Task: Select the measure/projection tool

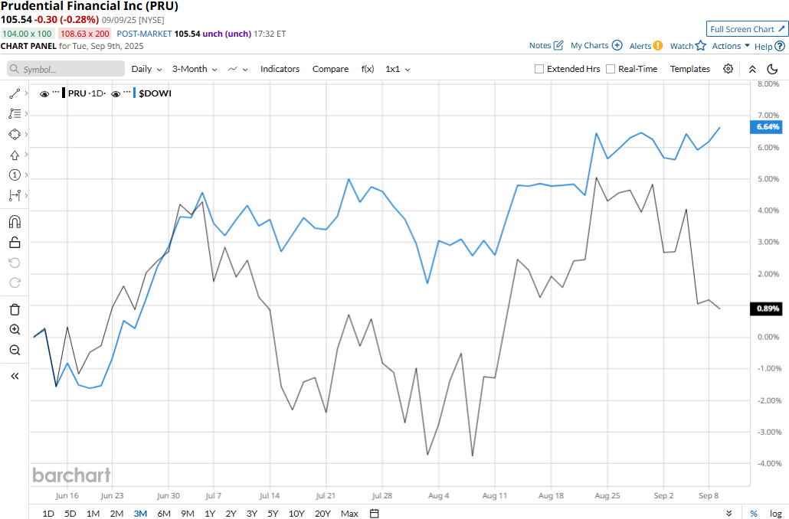Action: click(15, 195)
